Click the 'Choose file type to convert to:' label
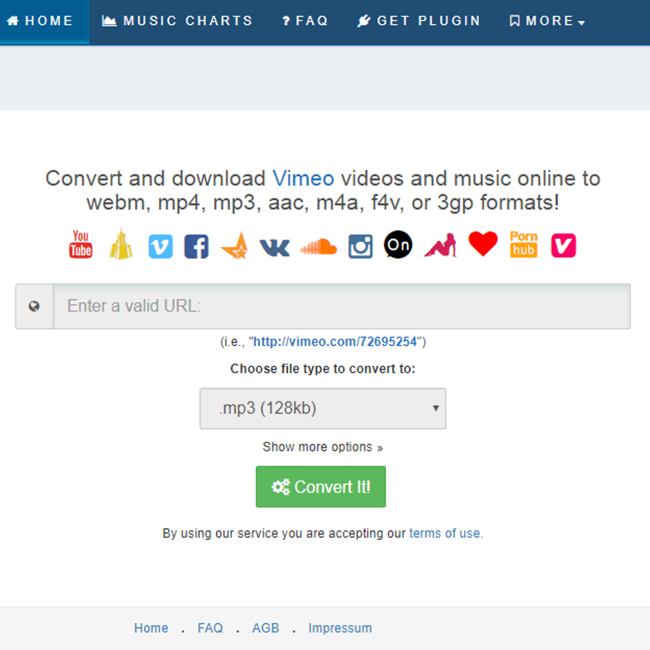 coord(323,368)
